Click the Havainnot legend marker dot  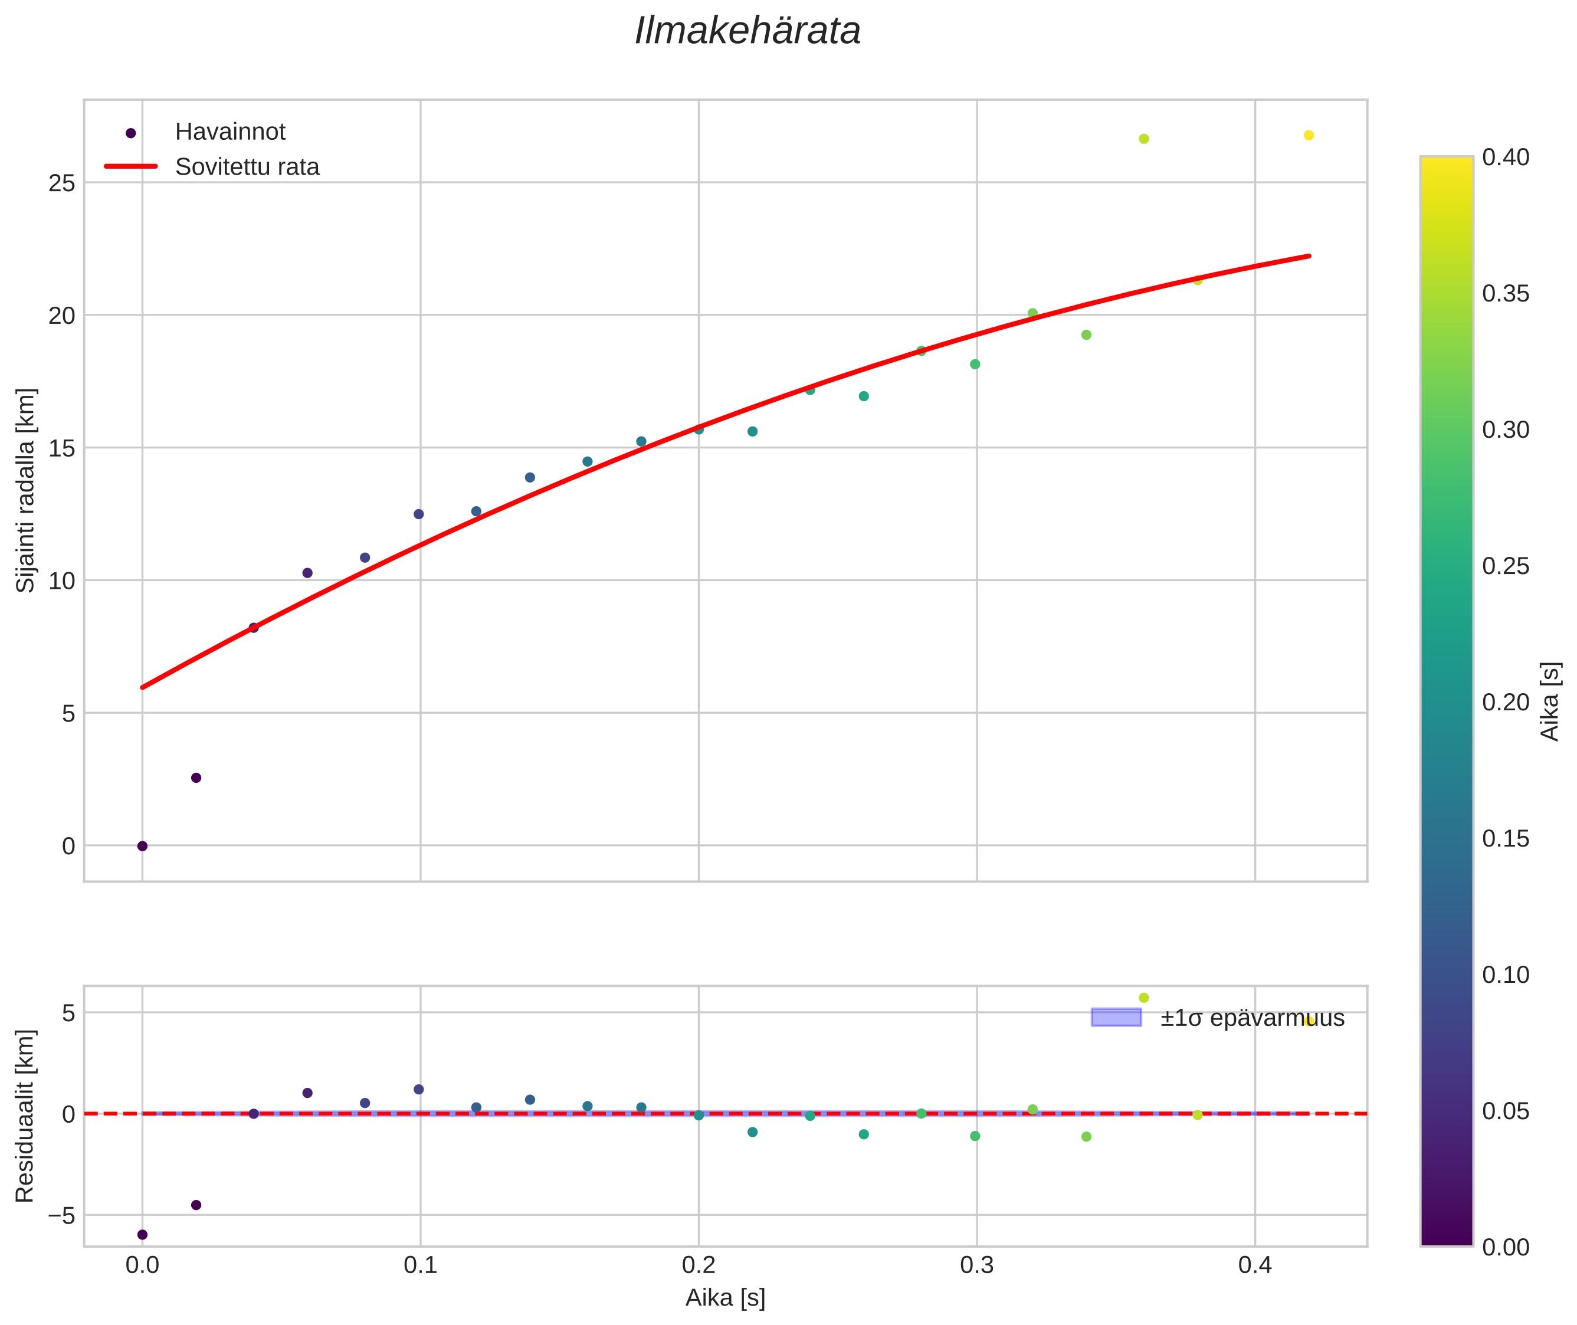pos(131,133)
